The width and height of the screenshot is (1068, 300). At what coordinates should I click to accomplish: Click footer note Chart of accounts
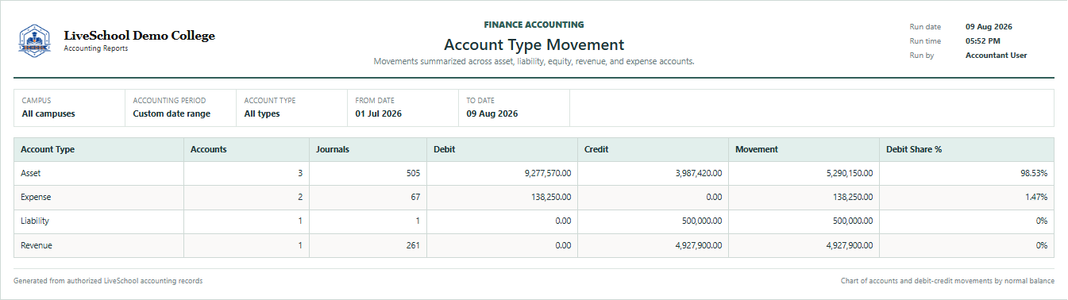947,281
